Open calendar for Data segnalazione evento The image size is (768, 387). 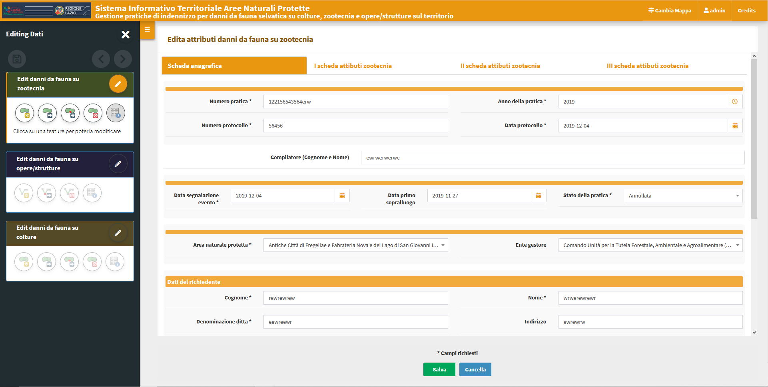(342, 195)
